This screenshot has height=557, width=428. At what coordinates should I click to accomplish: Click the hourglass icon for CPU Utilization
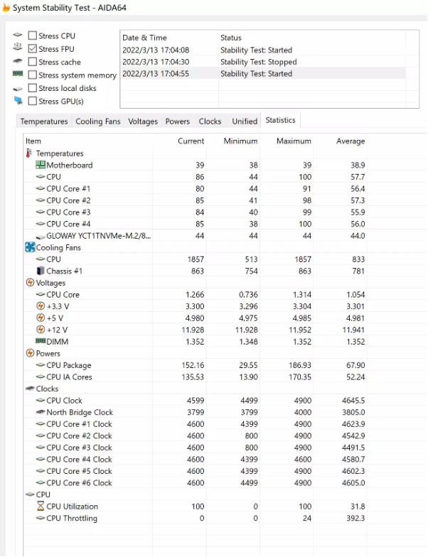pos(41,506)
